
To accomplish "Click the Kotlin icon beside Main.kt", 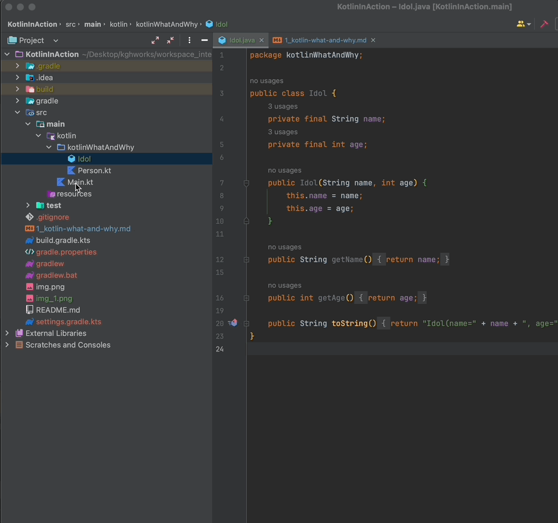I will (61, 182).
